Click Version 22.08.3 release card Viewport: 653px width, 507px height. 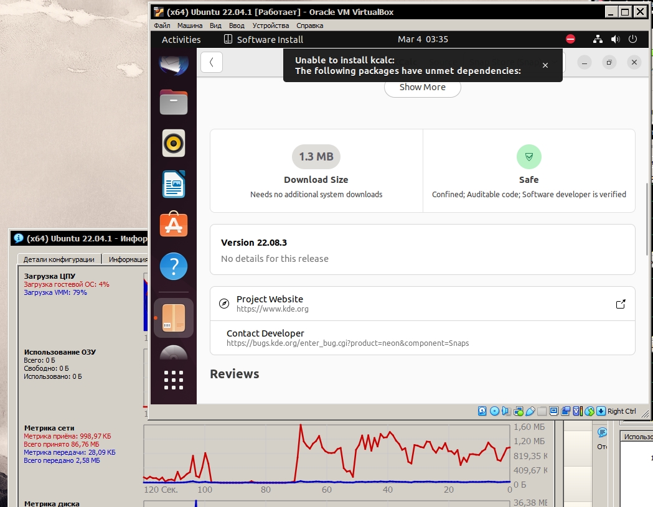tap(422, 249)
